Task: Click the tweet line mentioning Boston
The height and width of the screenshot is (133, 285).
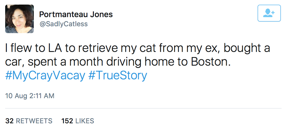Action: pos(118,62)
